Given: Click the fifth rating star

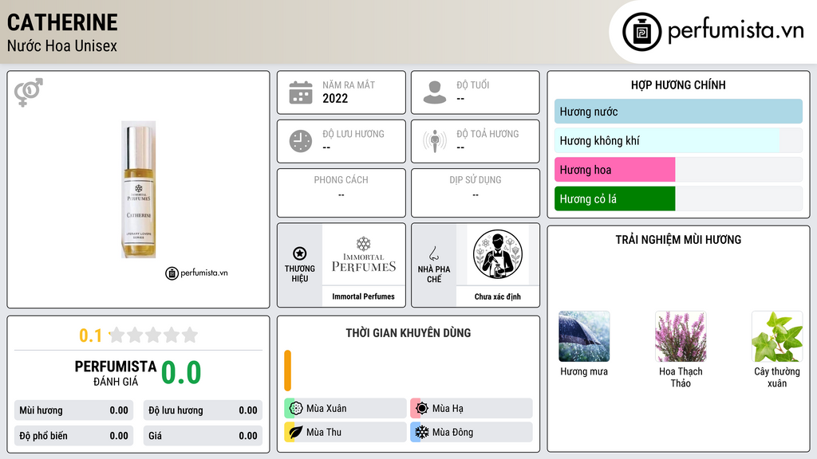Looking at the screenshot, I should point(190,335).
